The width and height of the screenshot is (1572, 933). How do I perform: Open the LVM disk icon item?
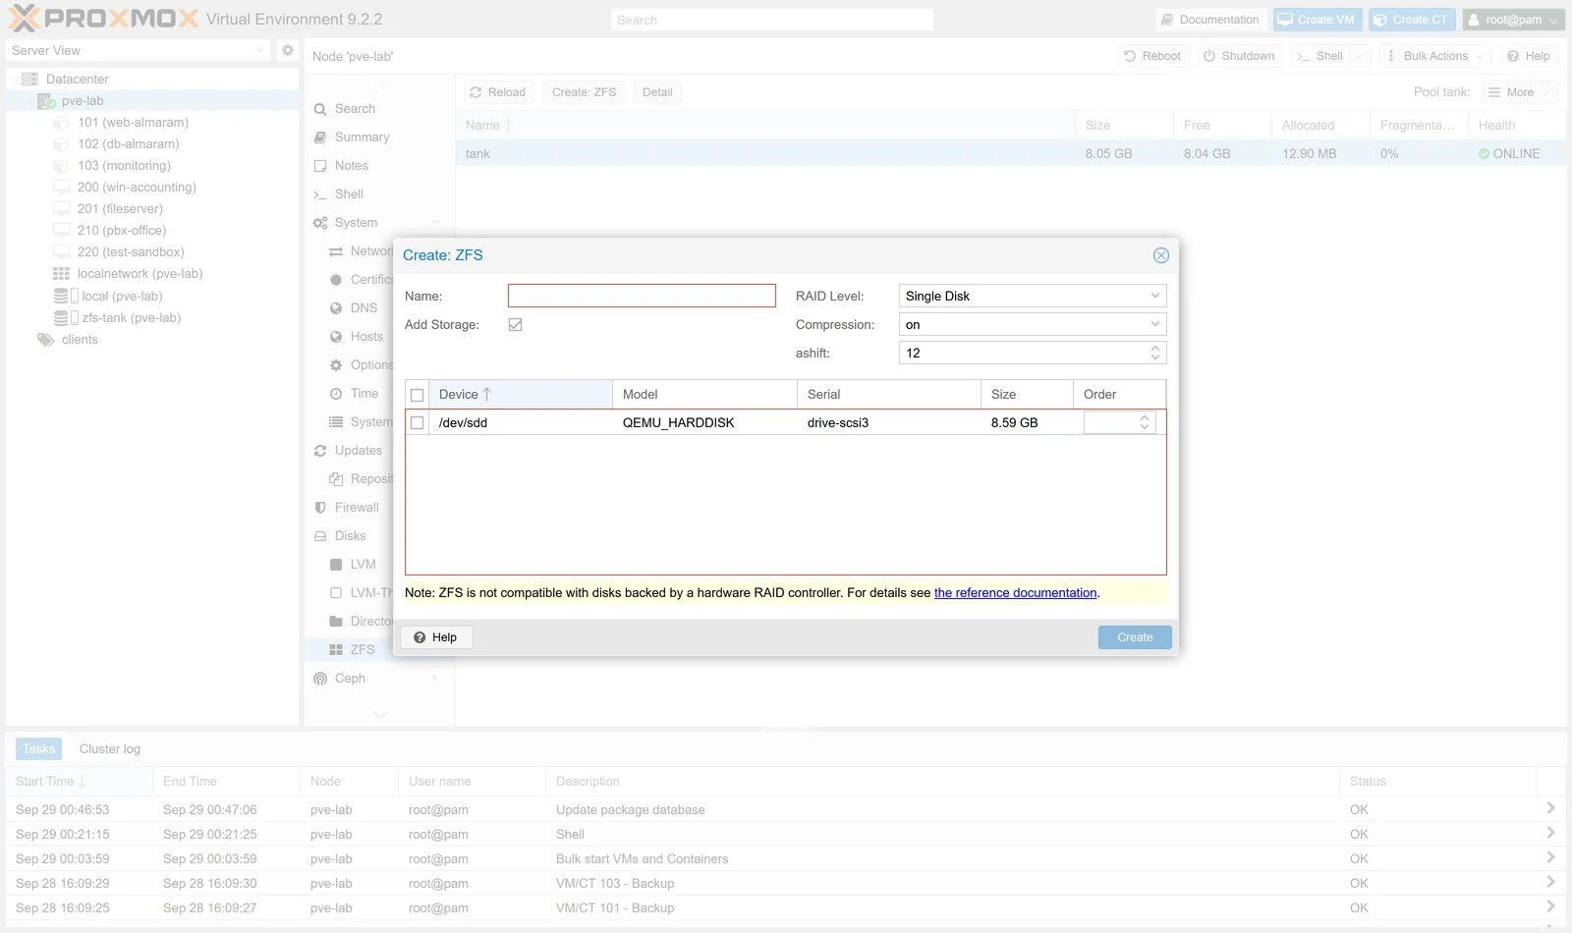point(336,565)
